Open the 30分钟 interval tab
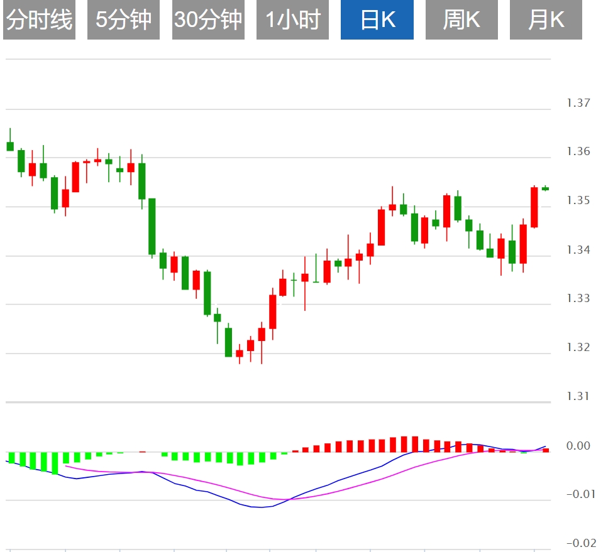Viewport: 613px width, 552px height. coord(208,20)
